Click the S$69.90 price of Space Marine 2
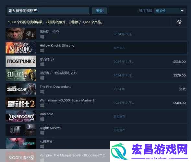Image resolution: width=191 pixels, height=162 pixels. [179, 103]
